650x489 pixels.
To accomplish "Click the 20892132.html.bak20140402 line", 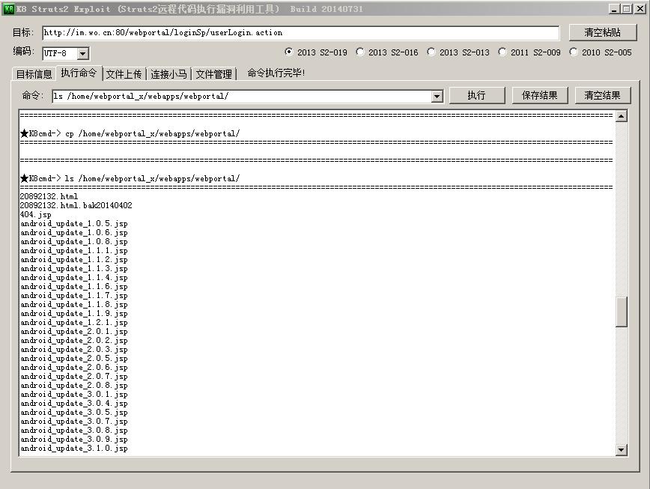I will (x=76, y=205).
